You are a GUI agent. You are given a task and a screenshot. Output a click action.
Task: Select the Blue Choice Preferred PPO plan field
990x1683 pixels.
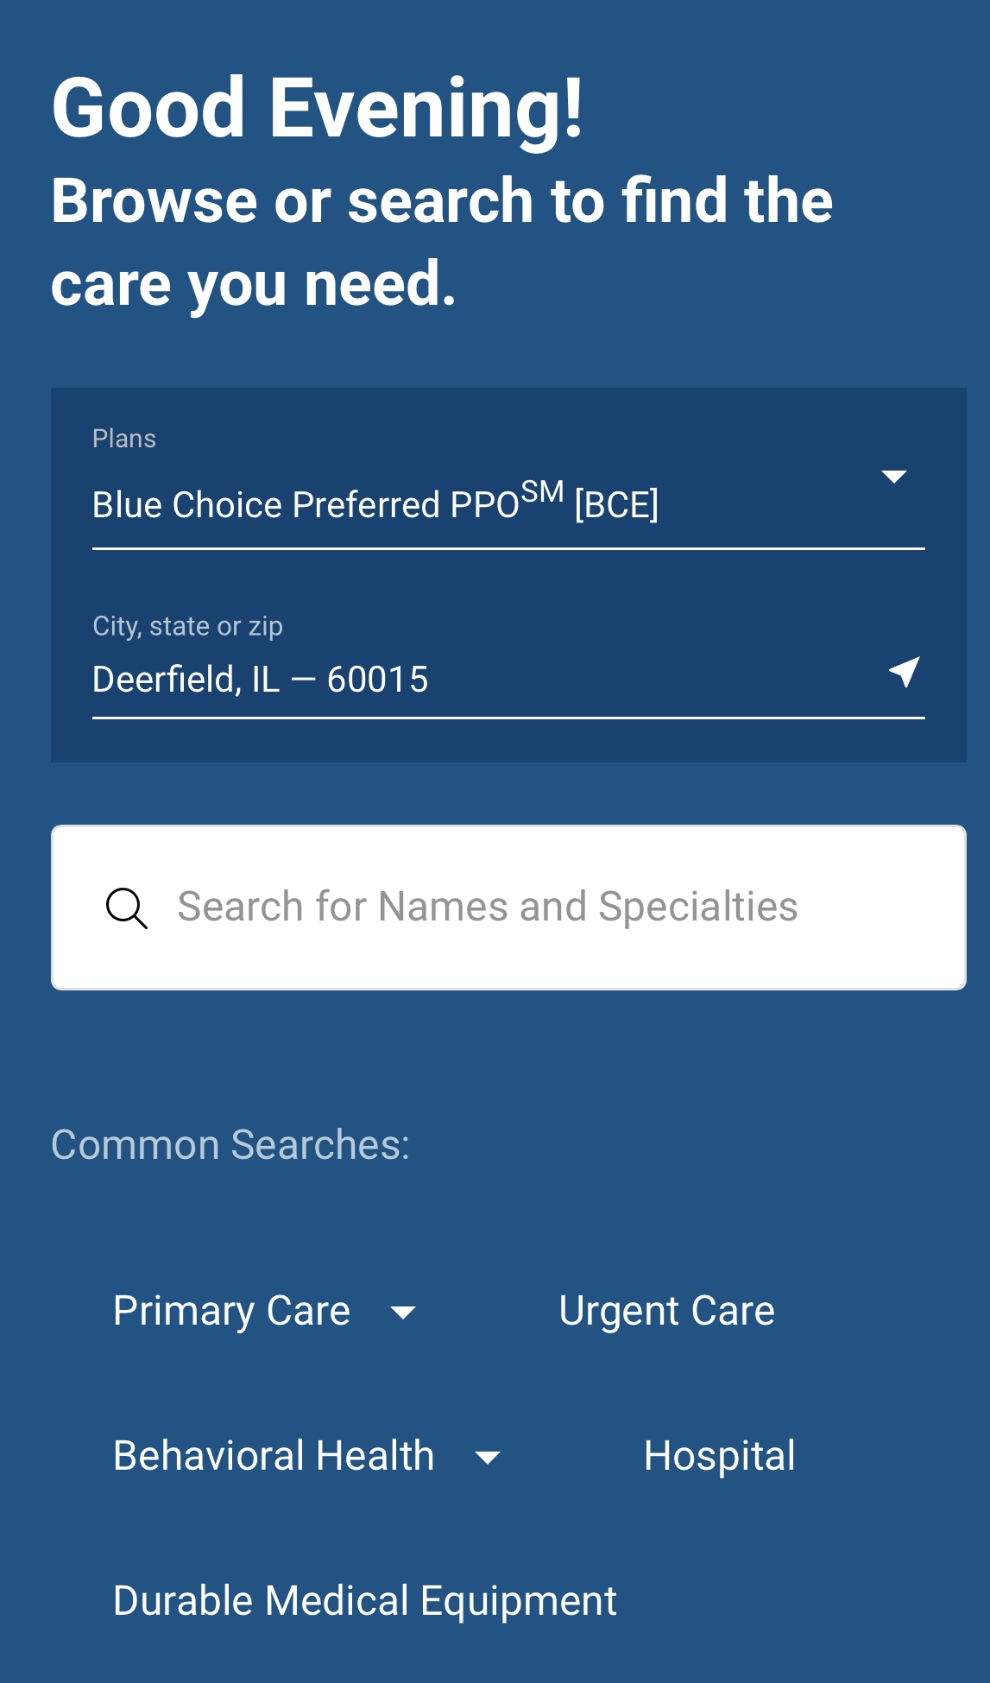point(375,505)
